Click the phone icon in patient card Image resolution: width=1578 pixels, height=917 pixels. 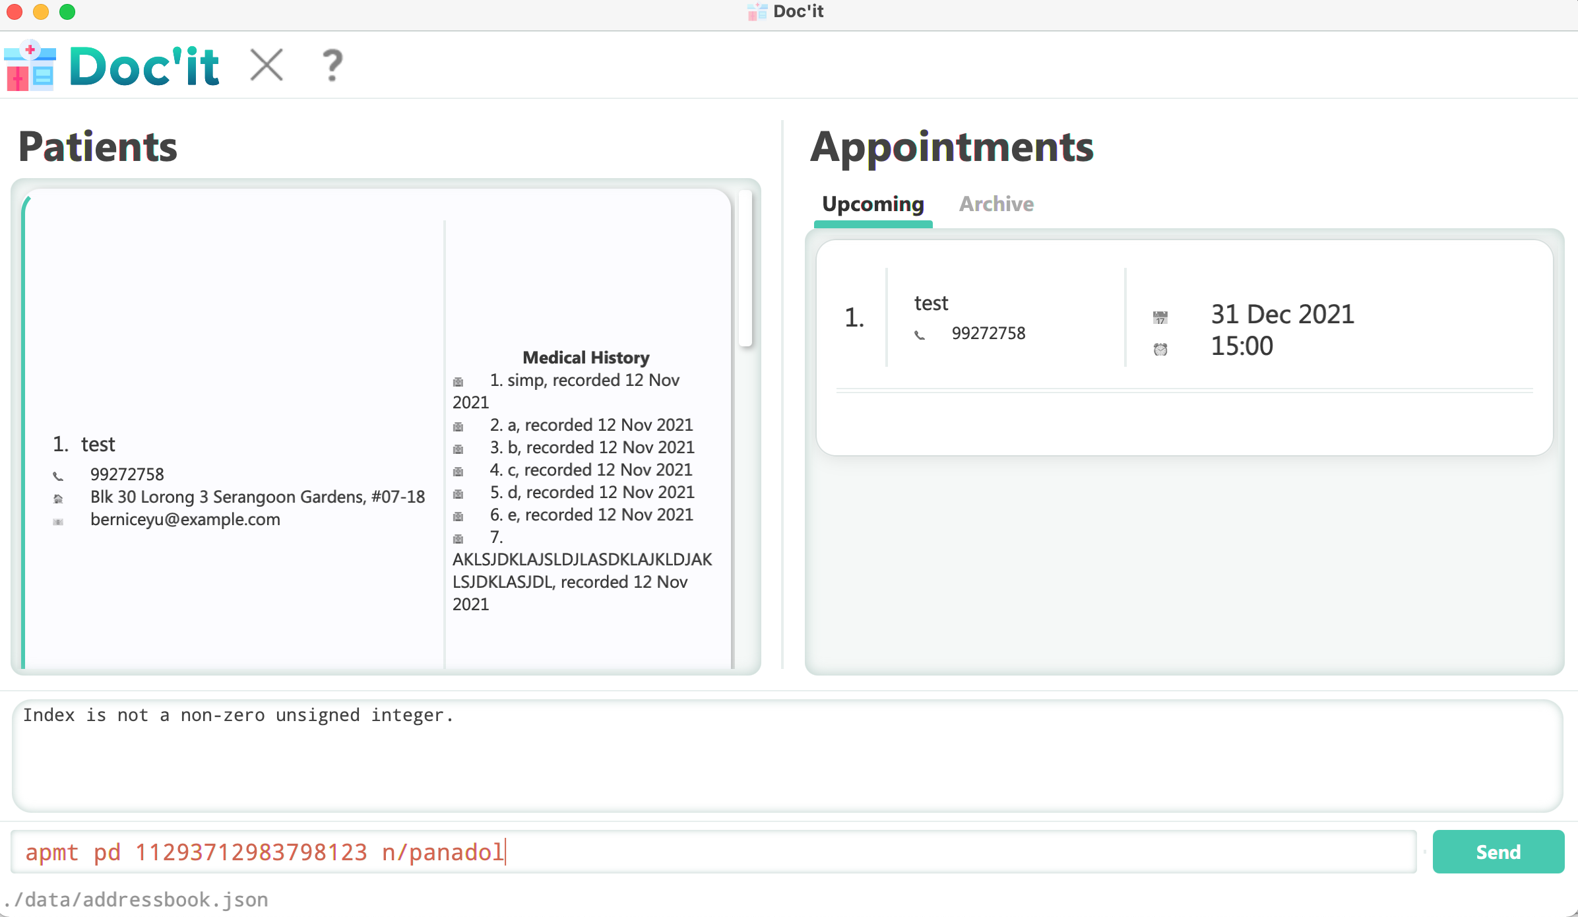click(58, 476)
